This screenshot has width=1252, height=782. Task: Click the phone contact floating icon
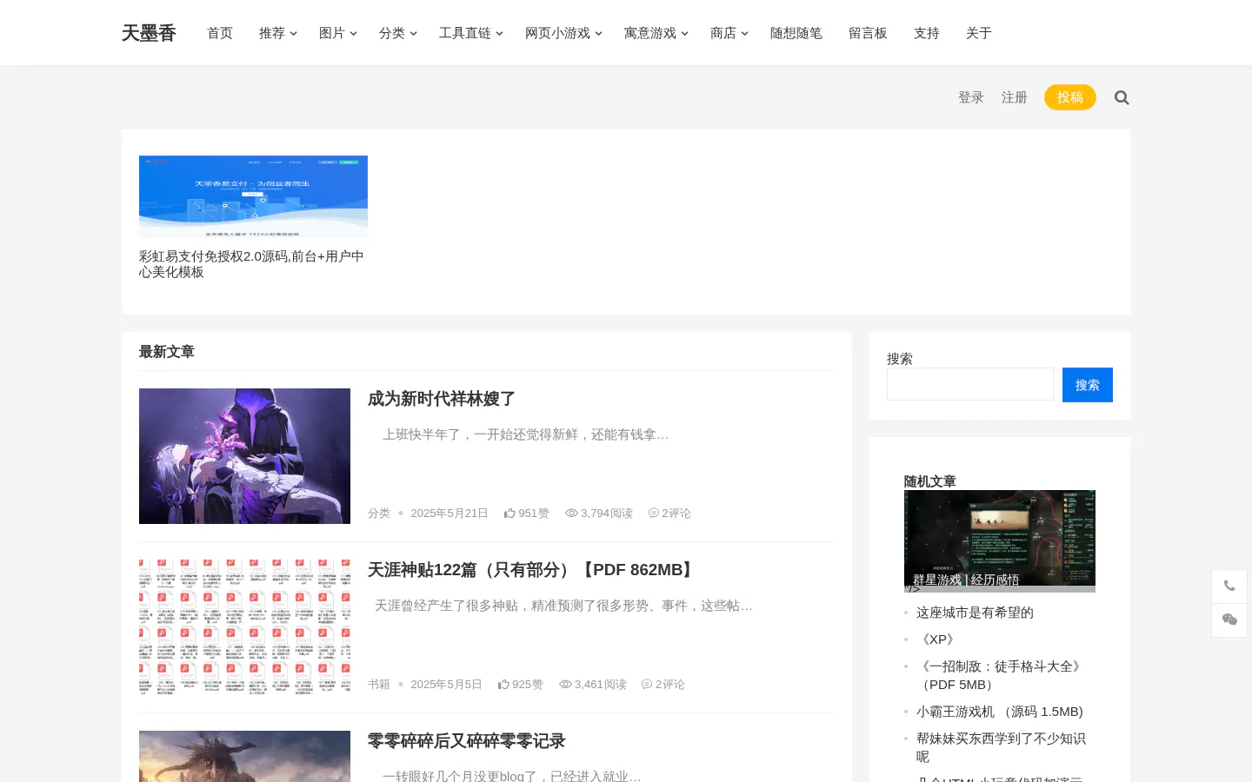pyautogui.click(x=1229, y=586)
